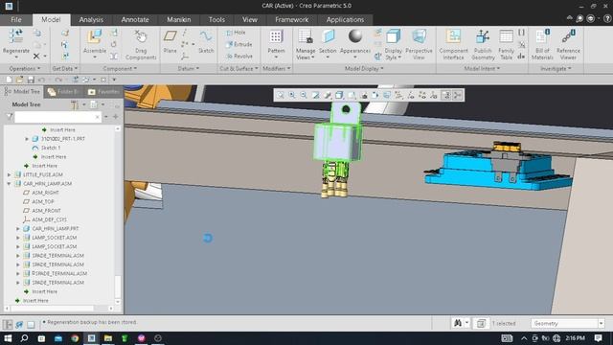Collapse the CAR_HRN_LAMP.ASM tree node
This screenshot has height=345, width=613.
(9, 184)
